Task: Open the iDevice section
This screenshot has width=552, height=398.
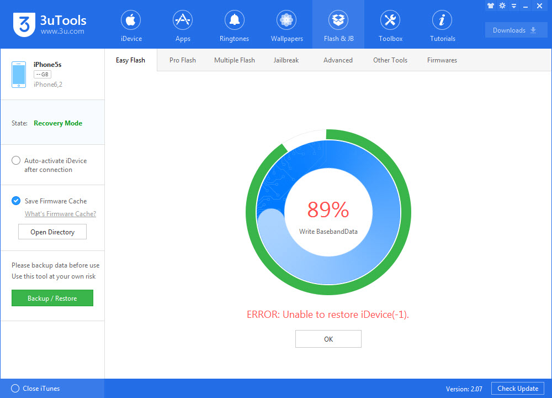Action: pyautogui.click(x=131, y=26)
